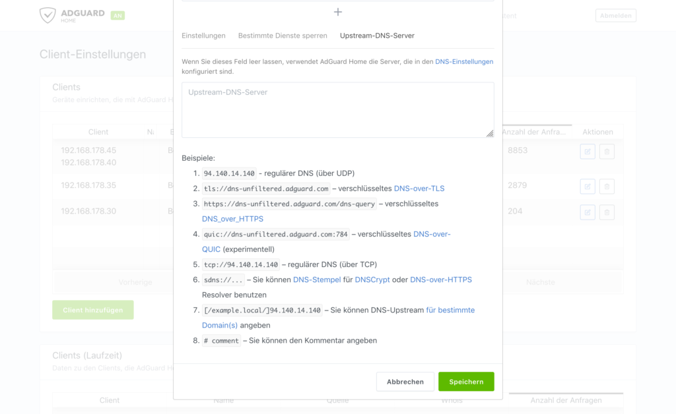Edit the client with 8853 requests
Screen dimensions: 676x414
point(587,152)
